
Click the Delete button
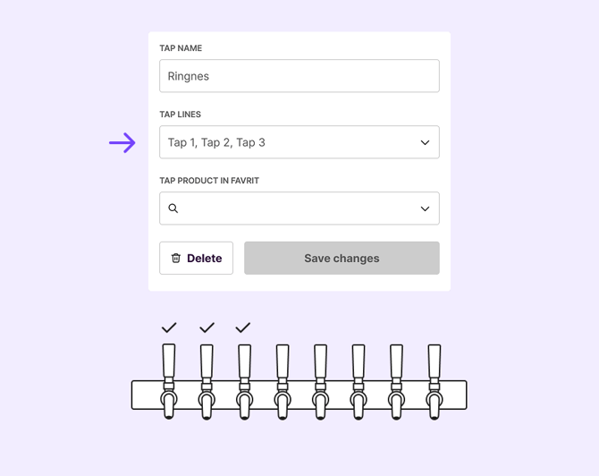click(197, 258)
